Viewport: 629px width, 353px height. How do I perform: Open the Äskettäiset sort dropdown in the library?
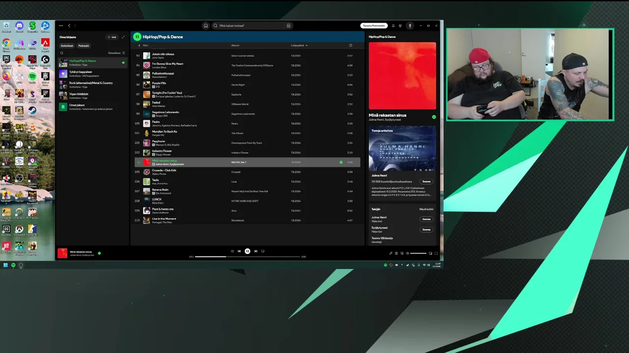(116, 53)
